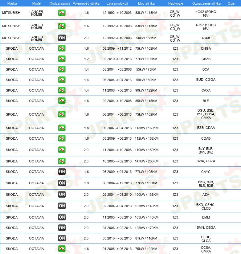Select the engine code 'BUD, CGGA'

(x=206, y=80)
